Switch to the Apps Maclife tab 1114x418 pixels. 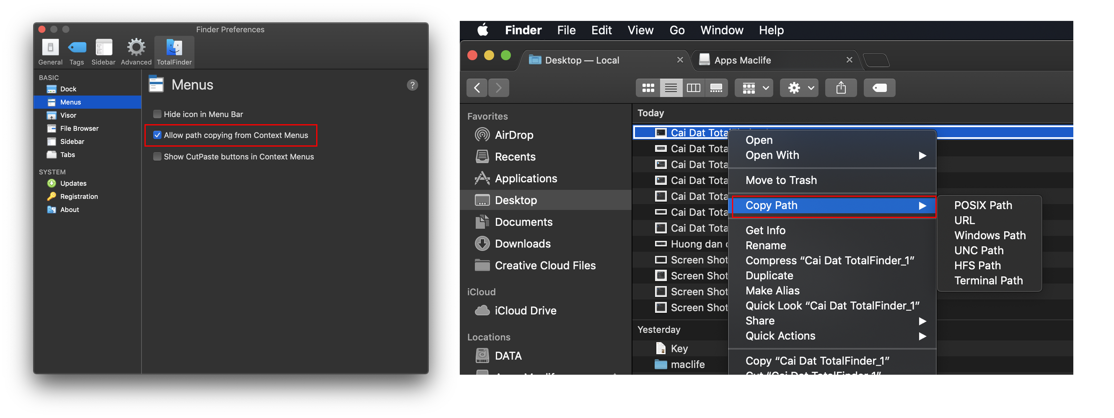click(743, 60)
